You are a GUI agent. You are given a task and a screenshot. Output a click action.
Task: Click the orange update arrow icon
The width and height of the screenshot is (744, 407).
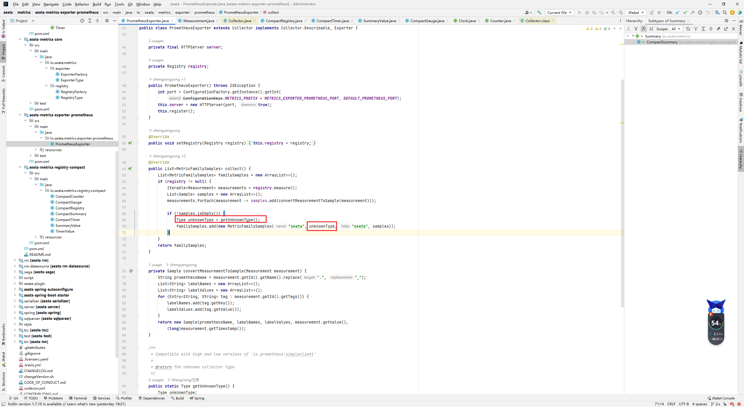coord(732,13)
